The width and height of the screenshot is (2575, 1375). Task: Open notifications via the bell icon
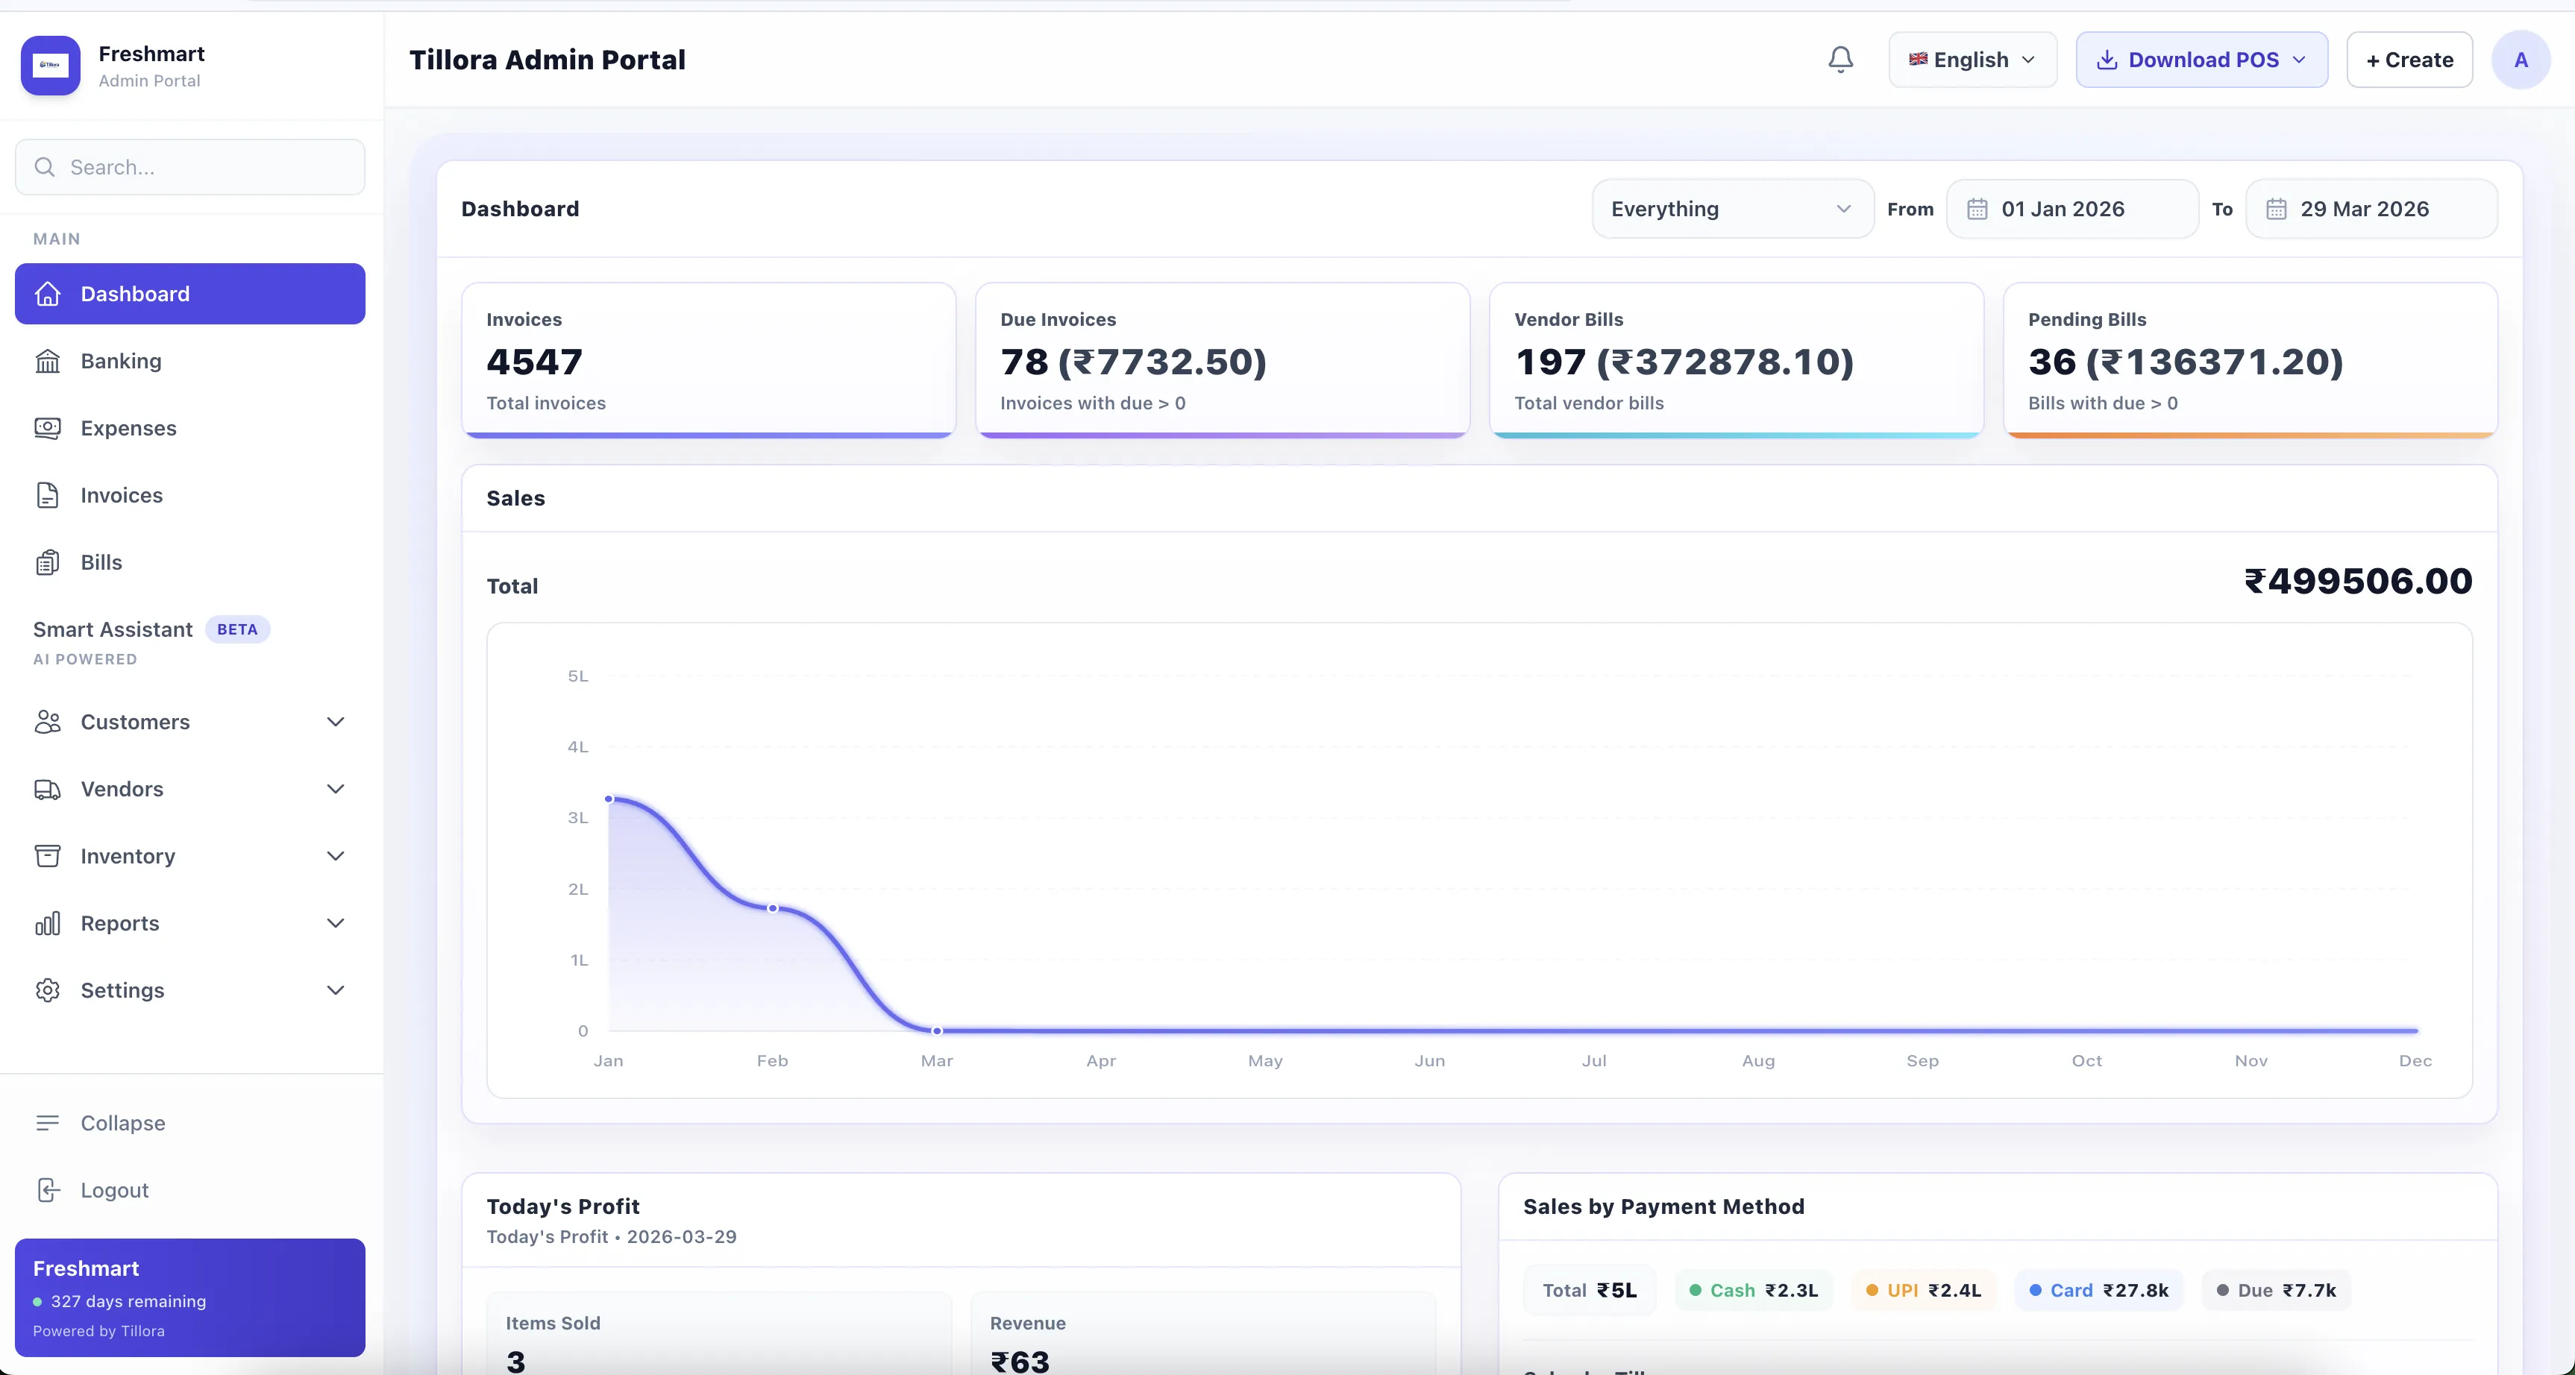pos(1840,59)
